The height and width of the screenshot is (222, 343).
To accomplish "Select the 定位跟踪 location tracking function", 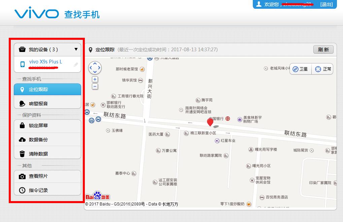I will point(47,89).
